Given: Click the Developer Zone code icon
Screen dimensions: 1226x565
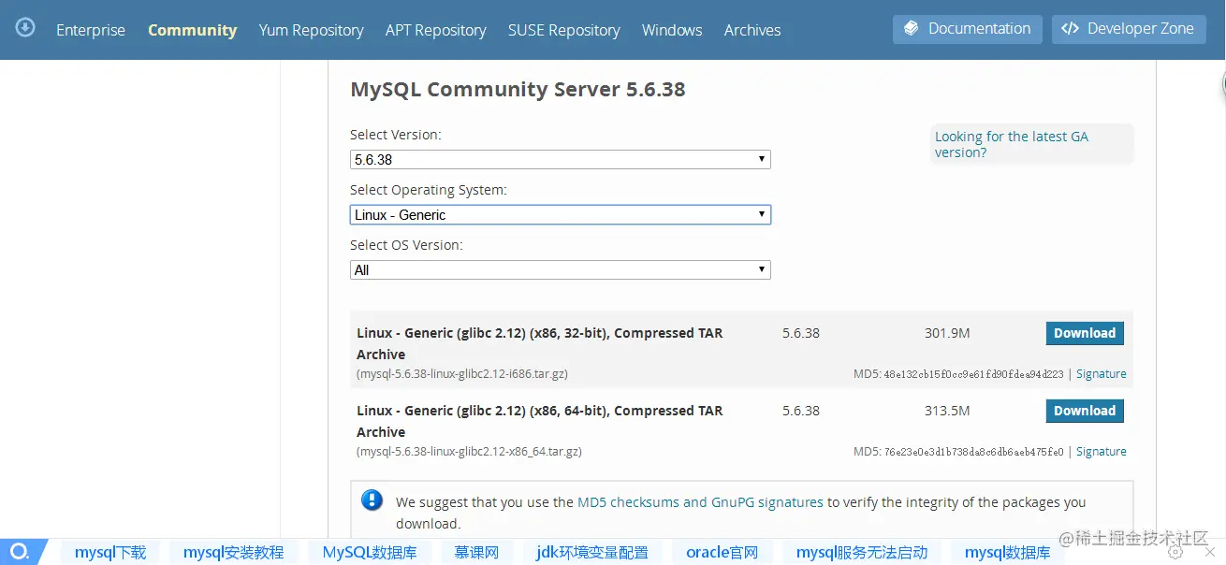Looking at the screenshot, I should (x=1071, y=29).
